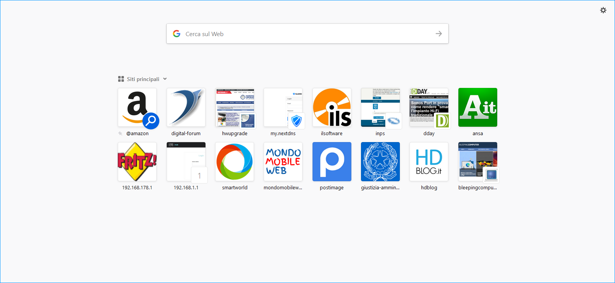Open the 192.168.1.1 router tile
Screen dimensions: 615x283
point(186,162)
